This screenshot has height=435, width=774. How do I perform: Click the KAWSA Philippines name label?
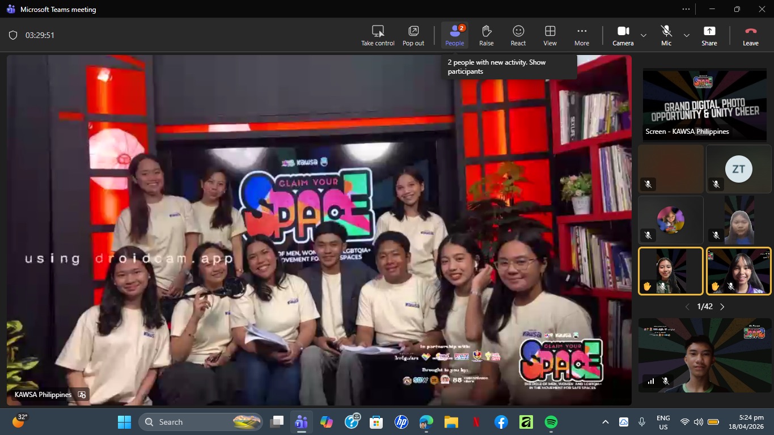pos(43,395)
